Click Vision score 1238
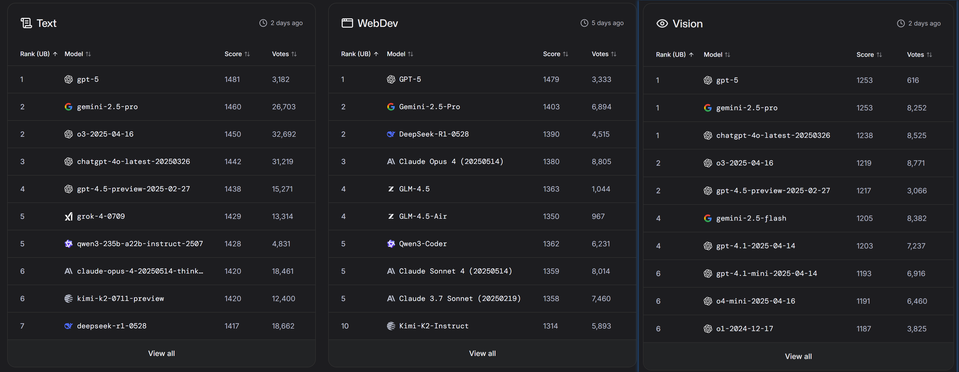This screenshot has height=372, width=959. pos(865,135)
